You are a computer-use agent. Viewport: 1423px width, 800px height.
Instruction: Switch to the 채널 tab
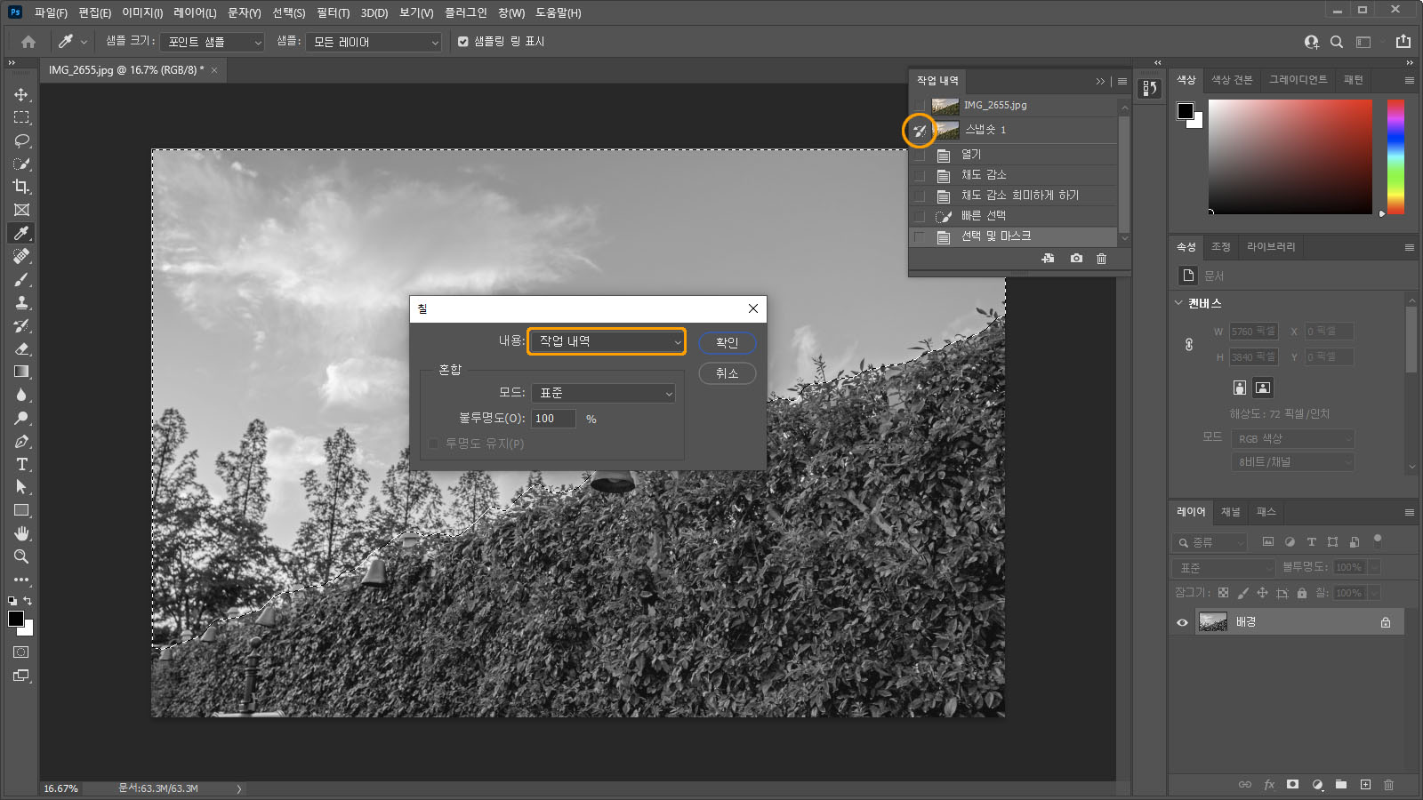[1230, 512]
